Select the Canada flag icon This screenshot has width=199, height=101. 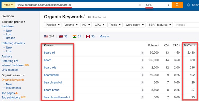[88, 37]
